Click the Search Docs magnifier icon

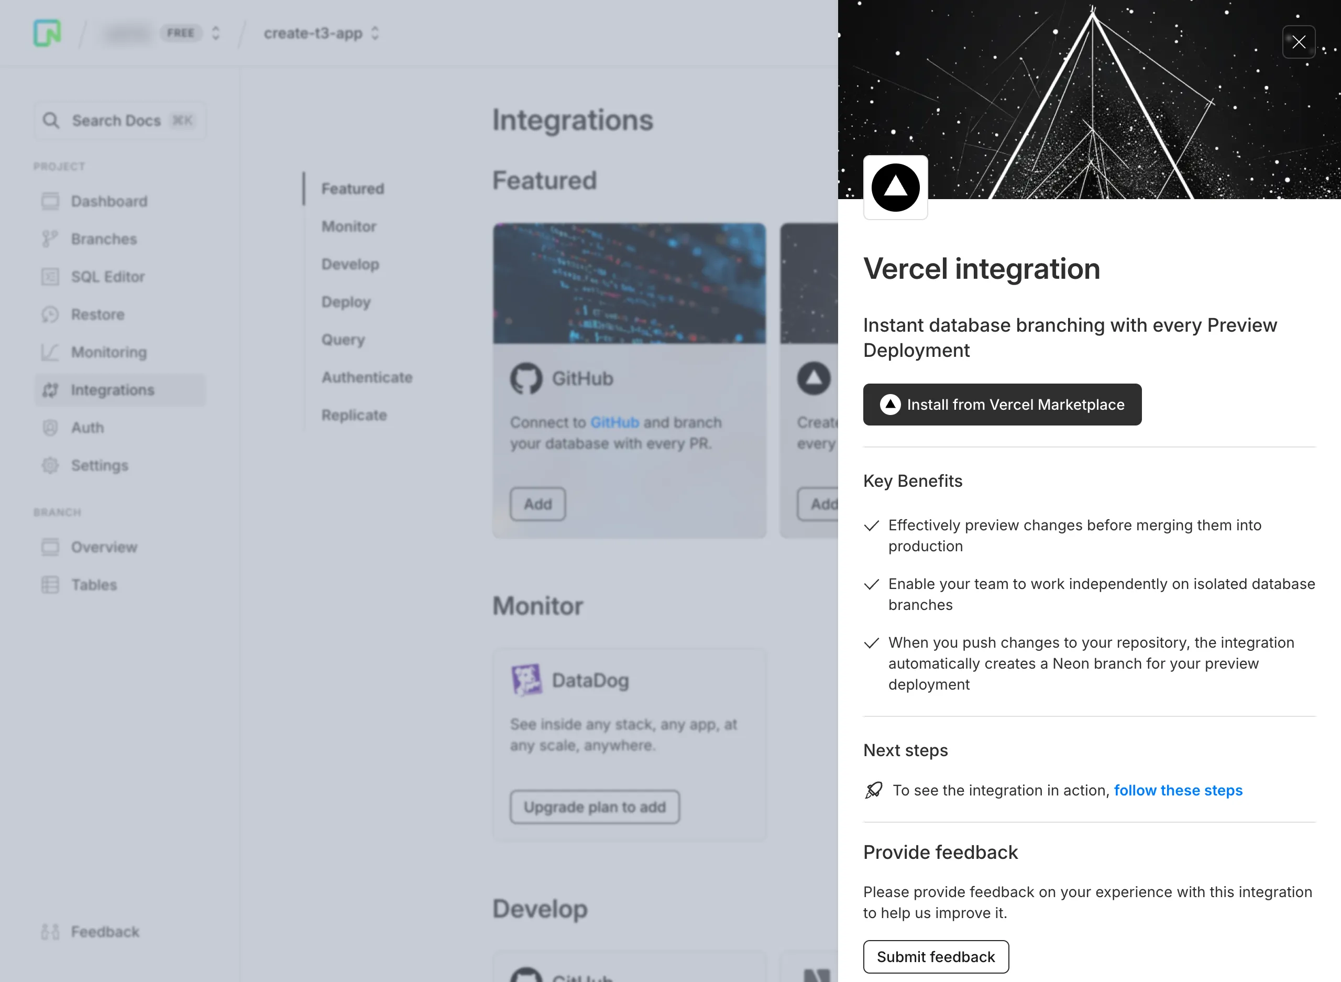[x=51, y=121]
